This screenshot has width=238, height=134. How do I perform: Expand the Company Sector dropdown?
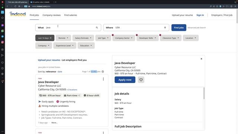(124, 38)
